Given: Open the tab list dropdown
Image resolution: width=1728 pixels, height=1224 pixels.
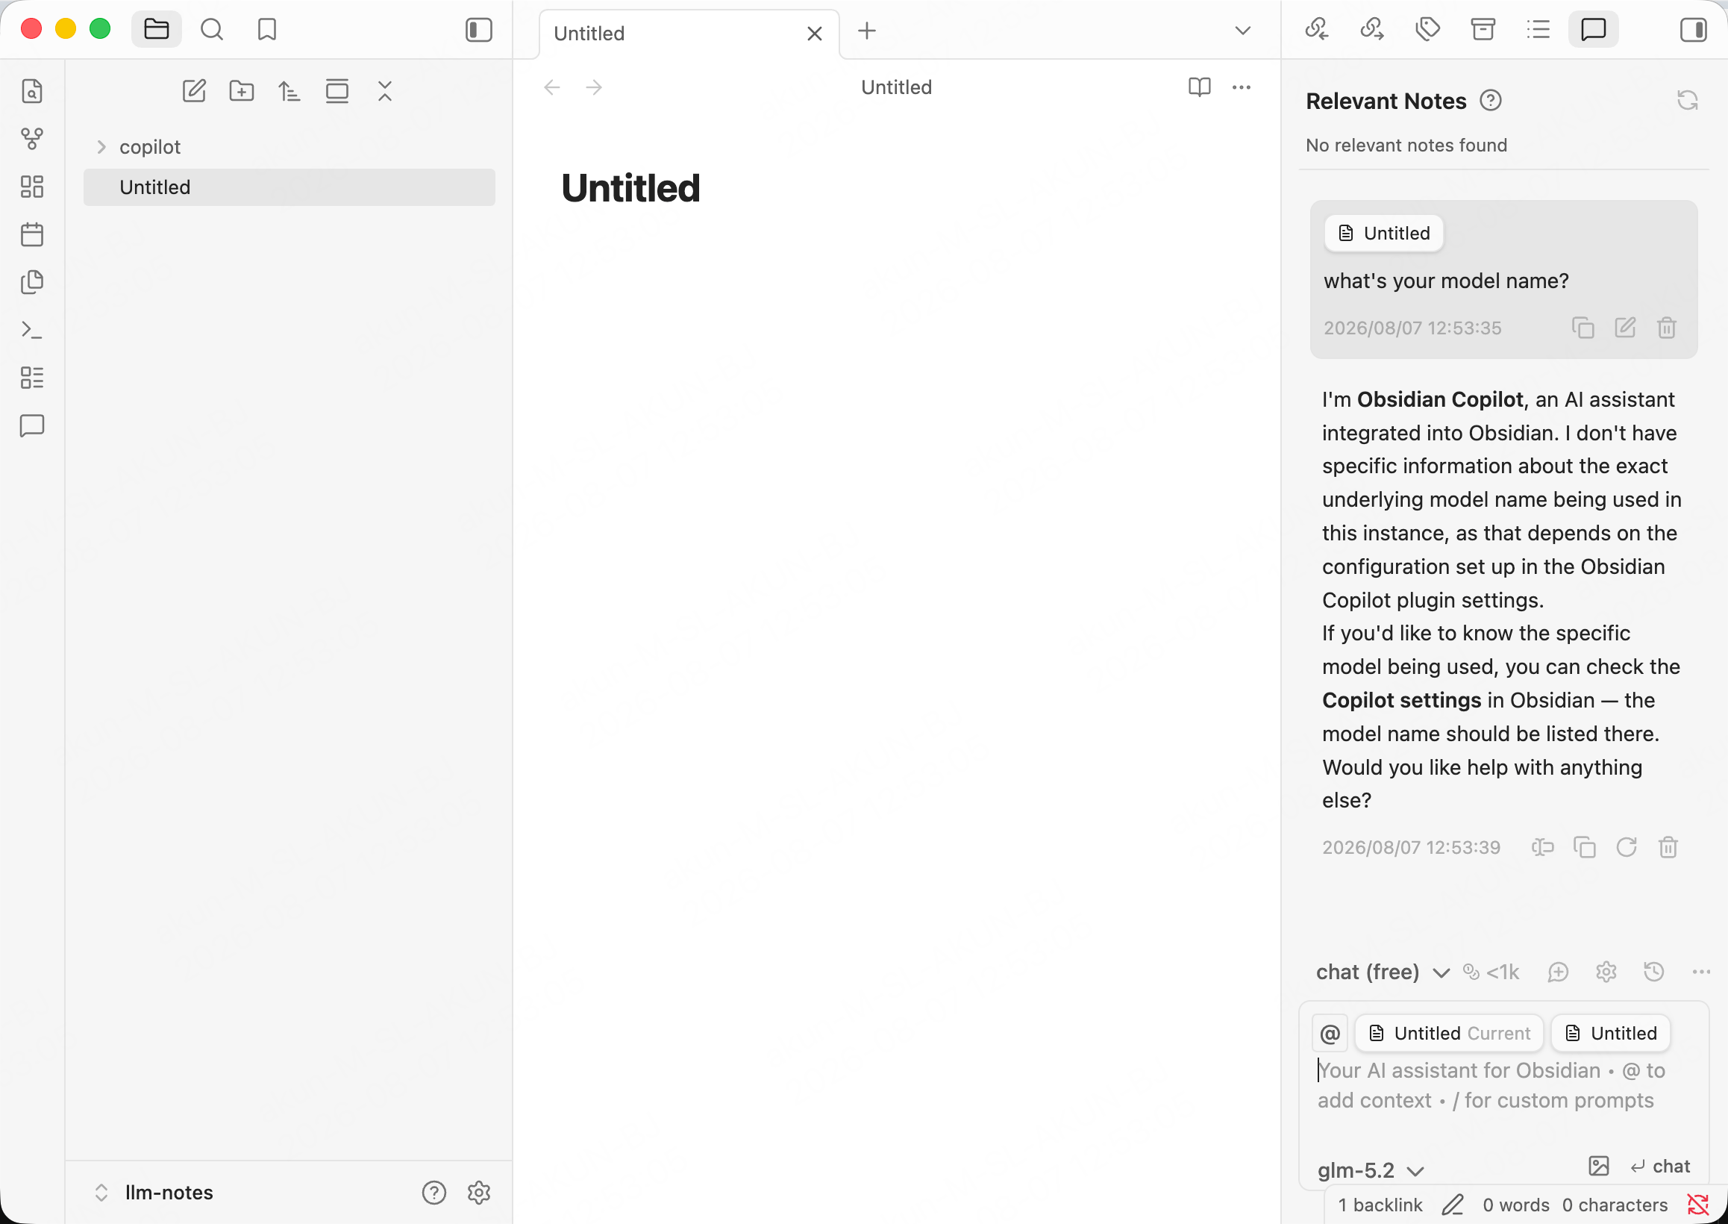Looking at the screenshot, I should 1243,31.
